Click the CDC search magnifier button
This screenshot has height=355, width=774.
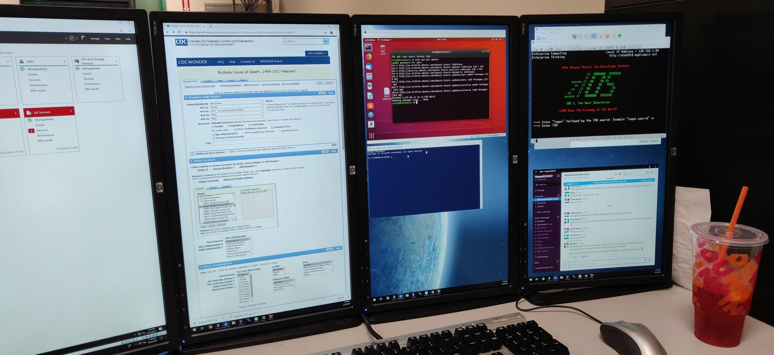[326, 41]
